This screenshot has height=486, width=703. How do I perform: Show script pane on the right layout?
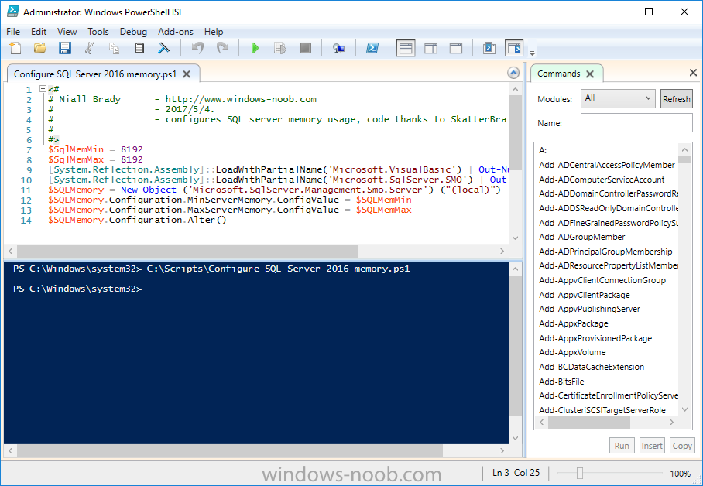(430, 48)
